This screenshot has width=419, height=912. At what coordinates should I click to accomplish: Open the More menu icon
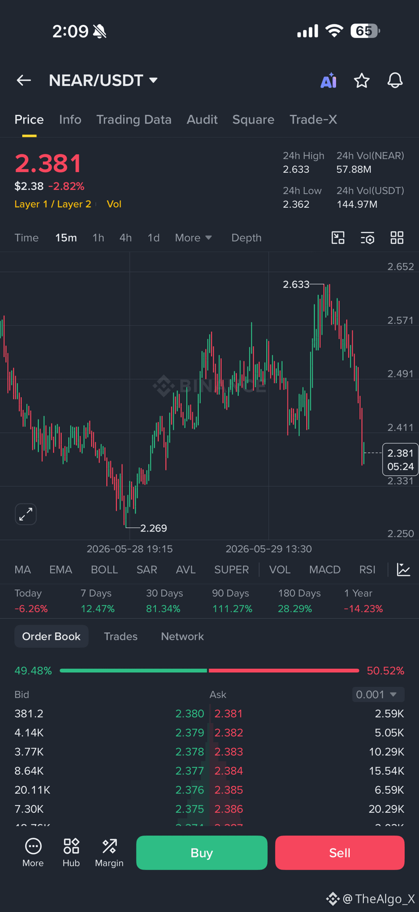[33, 852]
